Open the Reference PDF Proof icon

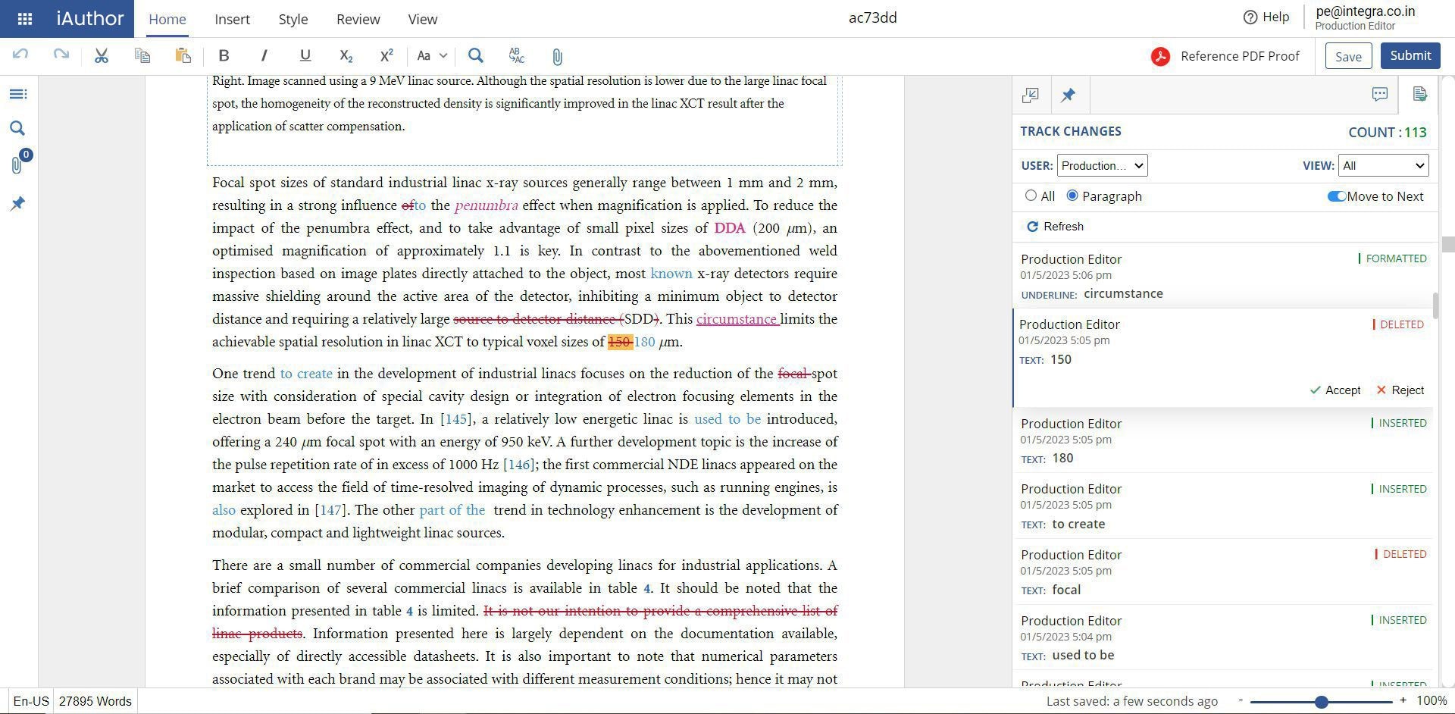pyautogui.click(x=1160, y=56)
